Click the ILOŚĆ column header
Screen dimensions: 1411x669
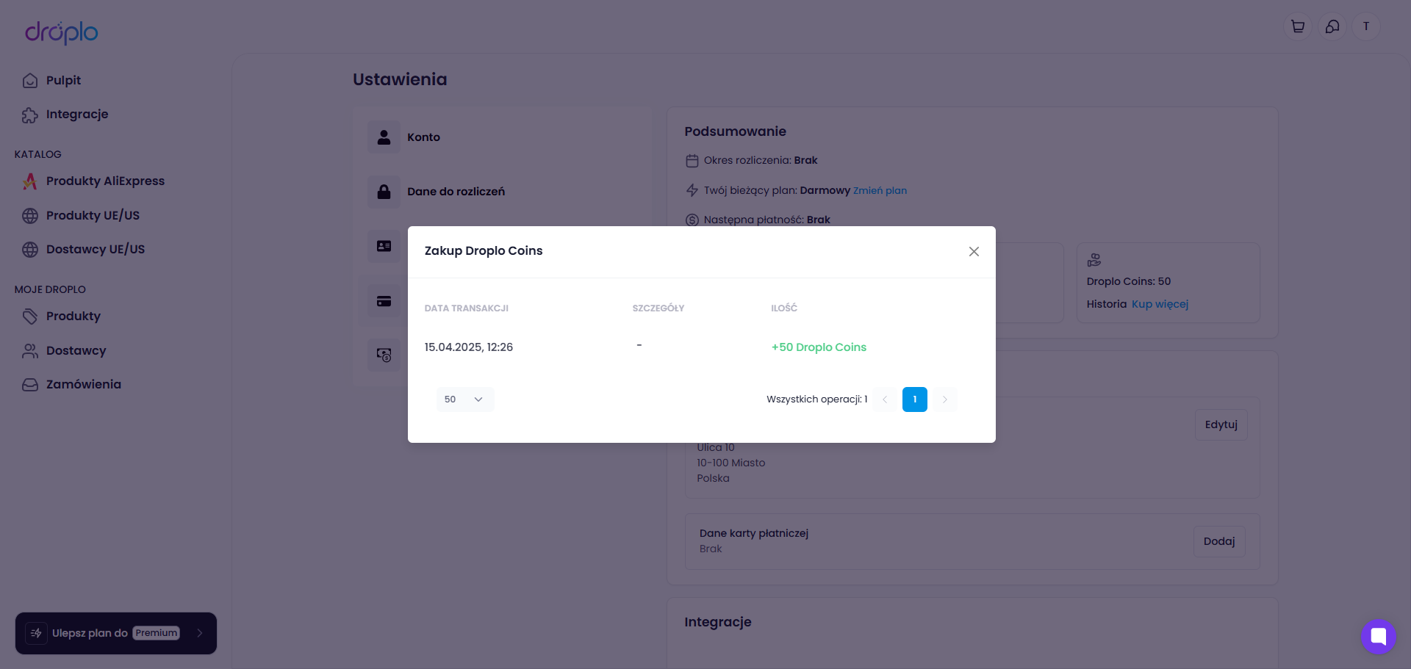(x=784, y=308)
